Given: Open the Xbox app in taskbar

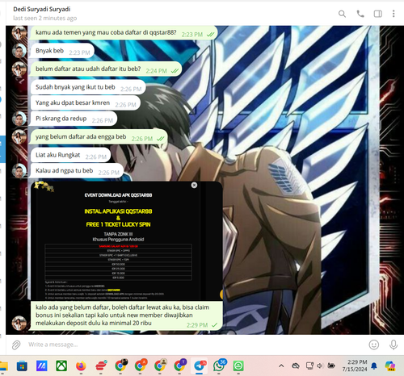Looking at the screenshot, I should click(x=61, y=366).
